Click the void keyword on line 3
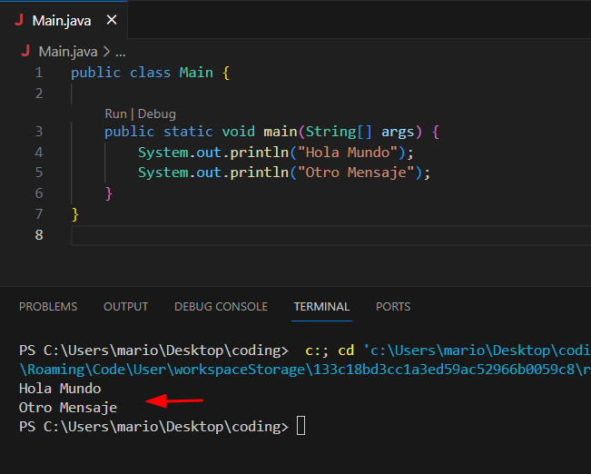The height and width of the screenshot is (474, 591). (238, 132)
